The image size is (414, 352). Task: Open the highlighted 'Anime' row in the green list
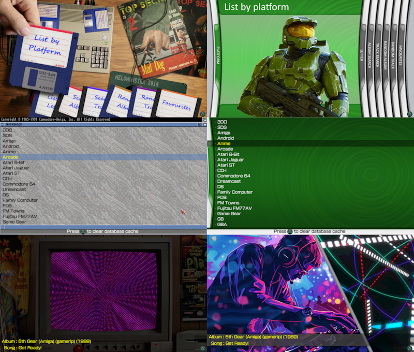(x=311, y=143)
